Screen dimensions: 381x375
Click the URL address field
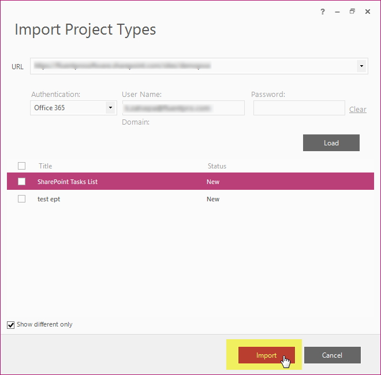[x=193, y=66]
